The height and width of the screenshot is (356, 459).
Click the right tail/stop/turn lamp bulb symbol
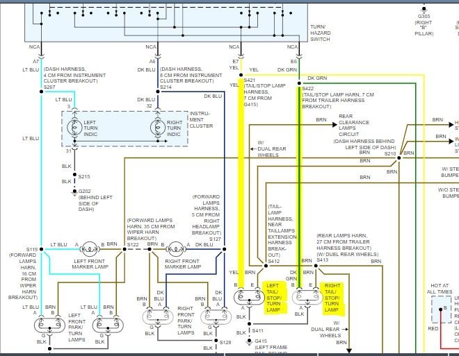pos(307,297)
